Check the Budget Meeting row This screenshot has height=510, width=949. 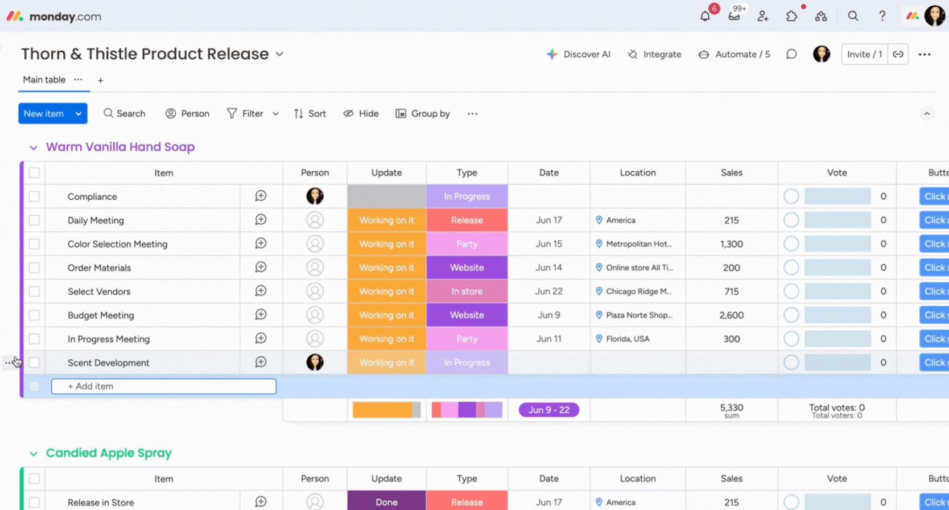(34, 315)
